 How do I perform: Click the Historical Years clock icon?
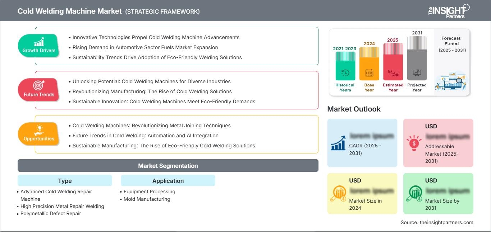pyautogui.click(x=345, y=73)
